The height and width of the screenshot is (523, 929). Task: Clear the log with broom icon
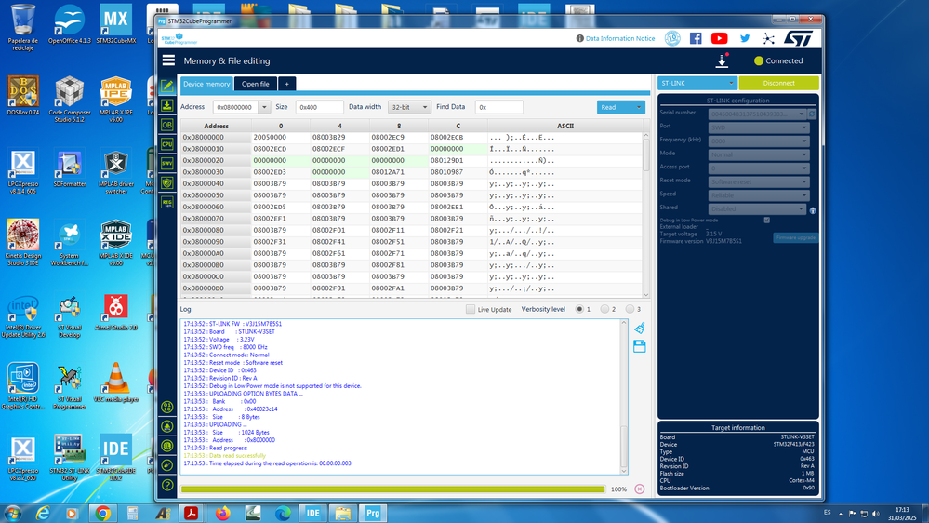[x=639, y=328]
